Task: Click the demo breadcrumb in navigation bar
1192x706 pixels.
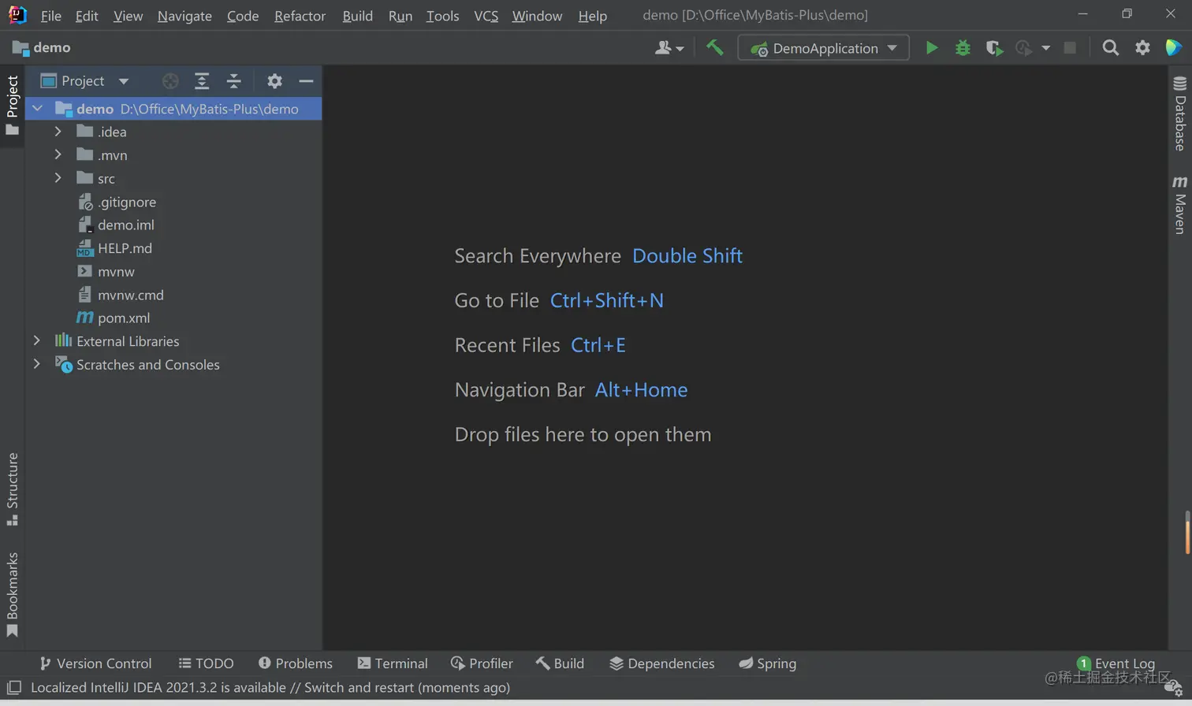Action: click(42, 47)
